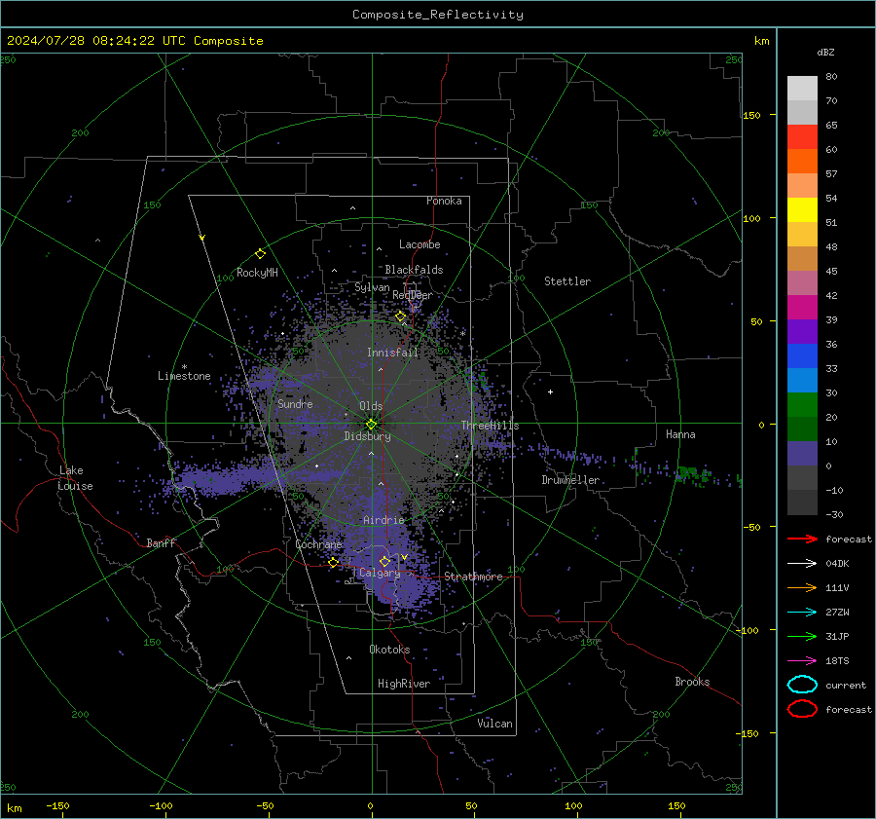Click the Brooks label
Image resolution: width=876 pixels, height=819 pixels.
pyautogui.click(x=692, y=682)
